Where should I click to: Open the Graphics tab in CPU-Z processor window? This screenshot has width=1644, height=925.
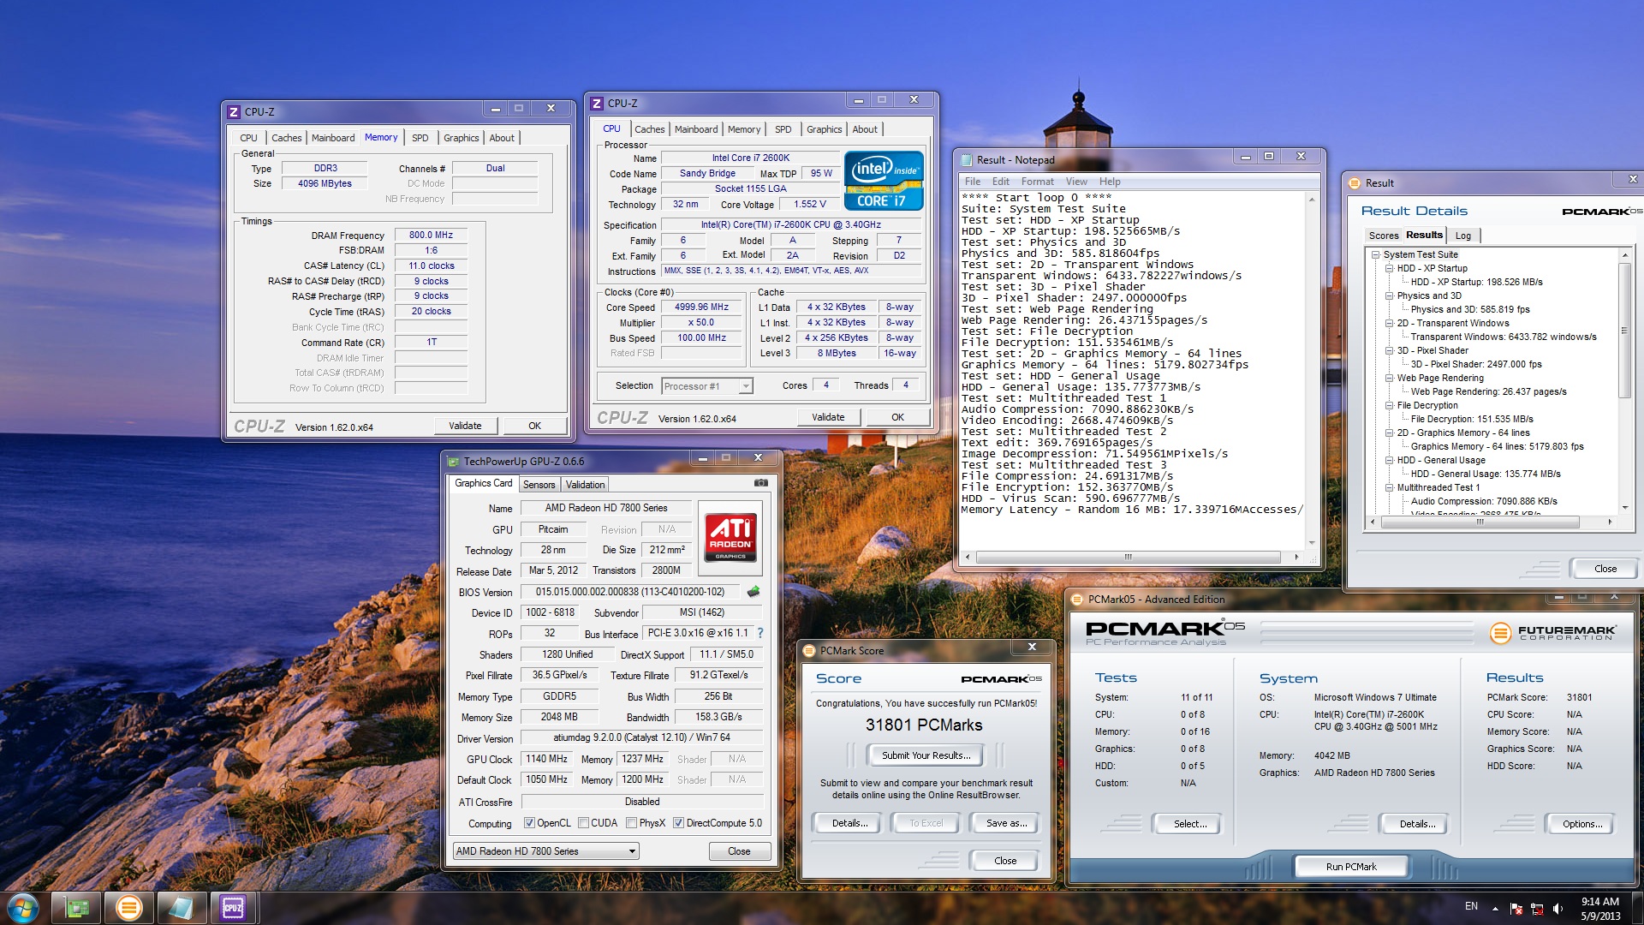(x=824, y=129)
